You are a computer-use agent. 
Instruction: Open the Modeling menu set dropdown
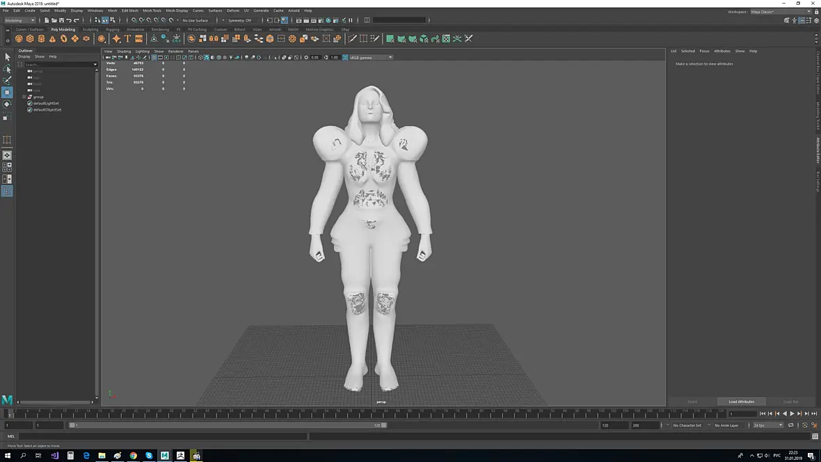(19, 20)
